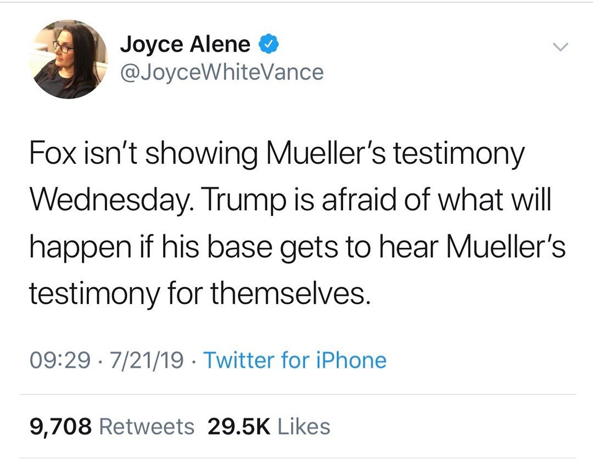Open the tweet options chevron menu
The image size is (593, 462).
[559, 48]
